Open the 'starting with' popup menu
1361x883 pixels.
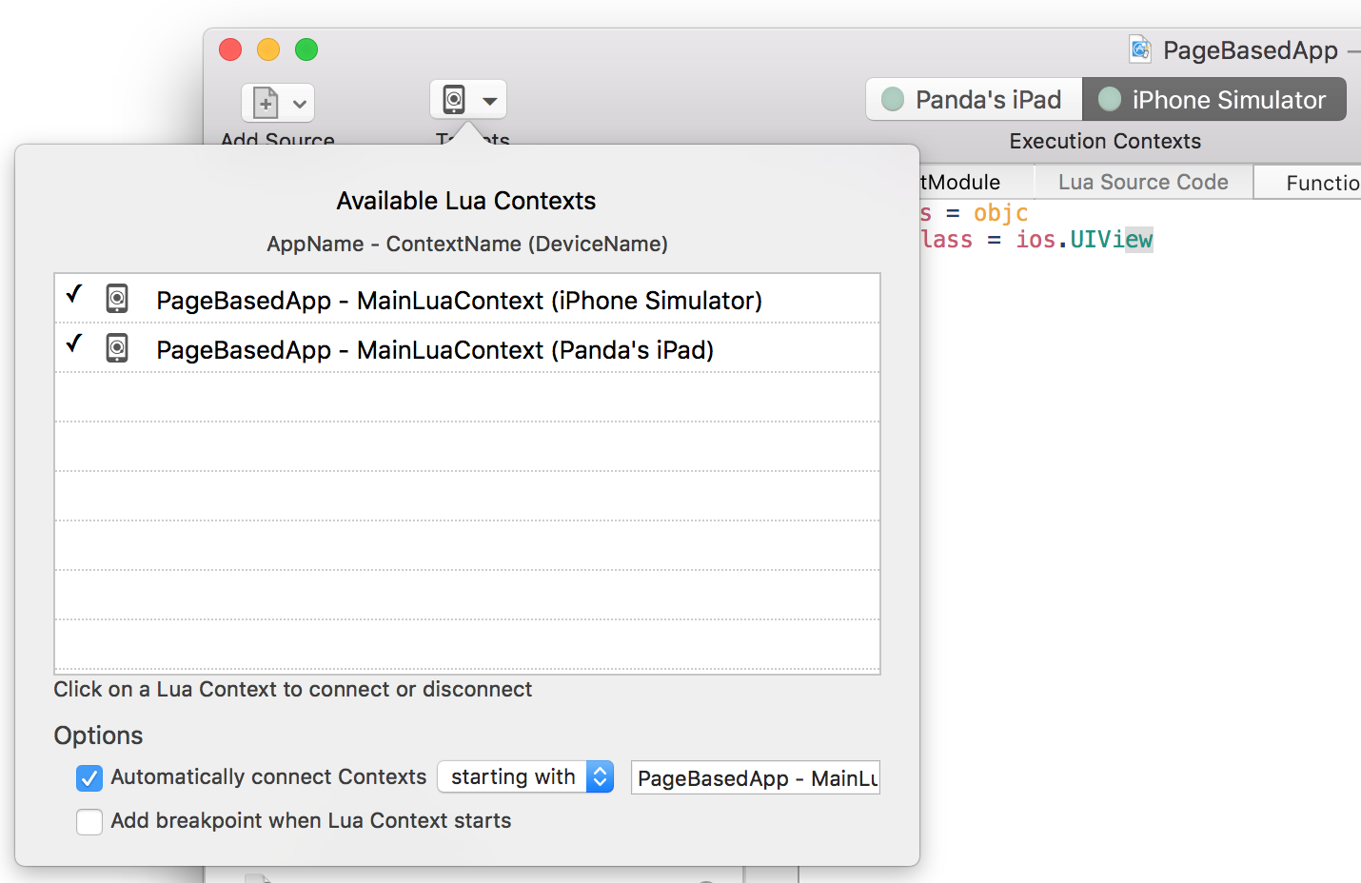pos(525,777)
